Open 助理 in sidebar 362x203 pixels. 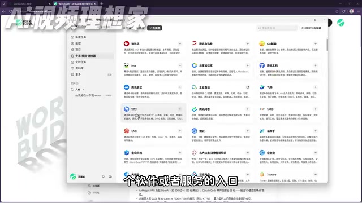click(91, 43)
